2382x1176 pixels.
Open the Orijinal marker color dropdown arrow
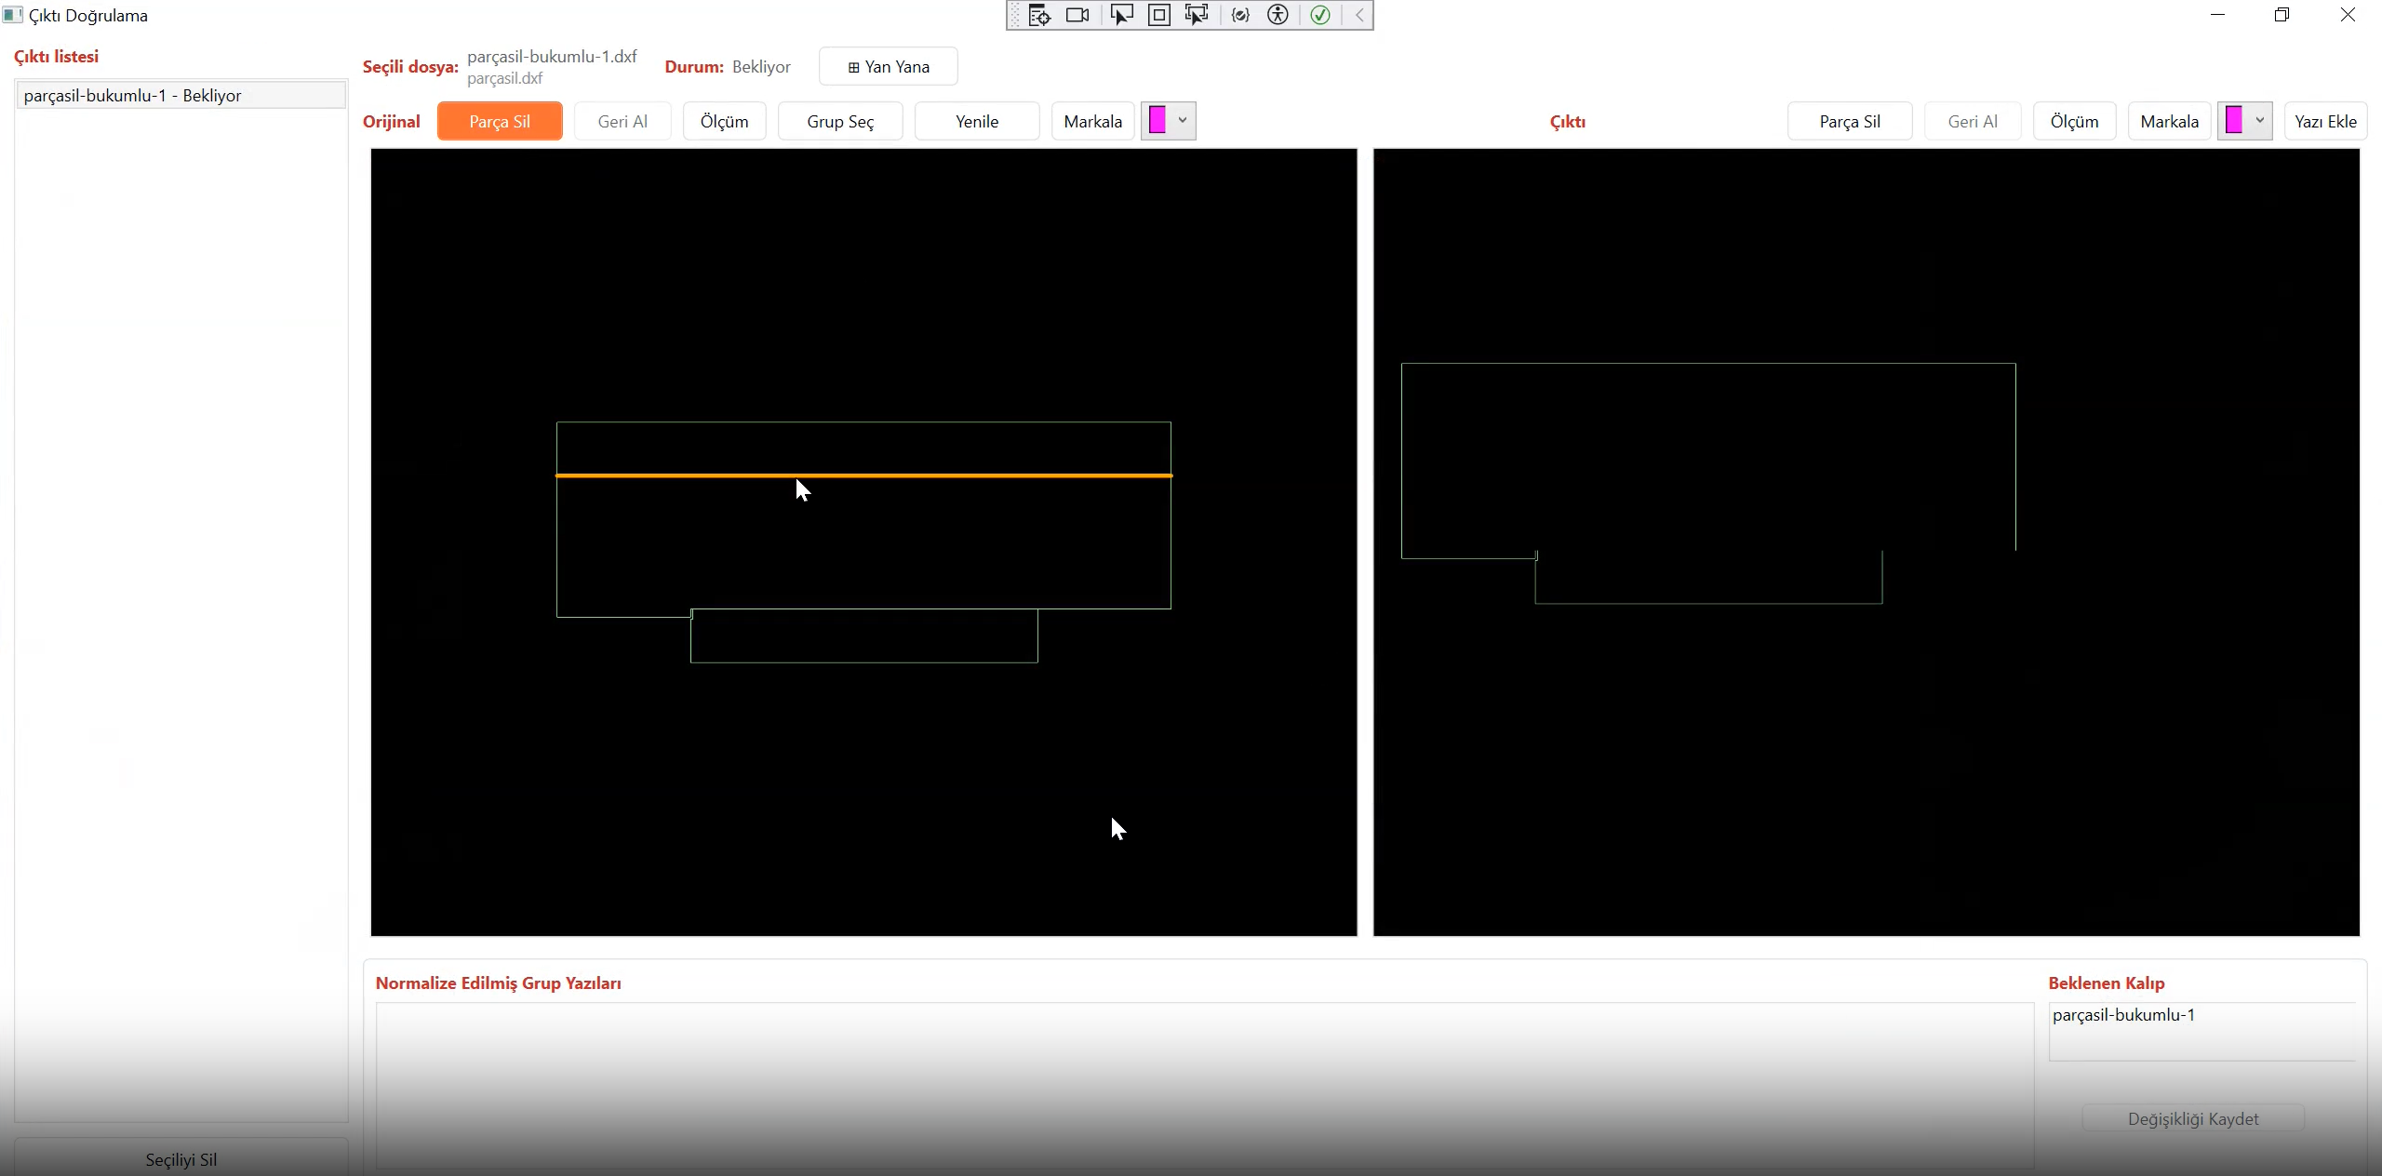(x=1183, y=121)
